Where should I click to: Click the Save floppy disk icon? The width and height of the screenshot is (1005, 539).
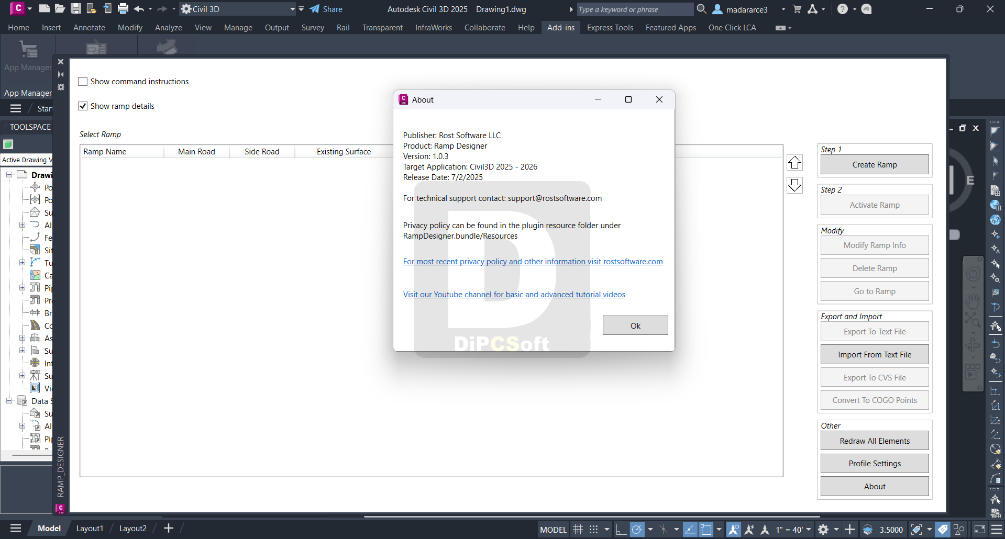pos(76,9)
